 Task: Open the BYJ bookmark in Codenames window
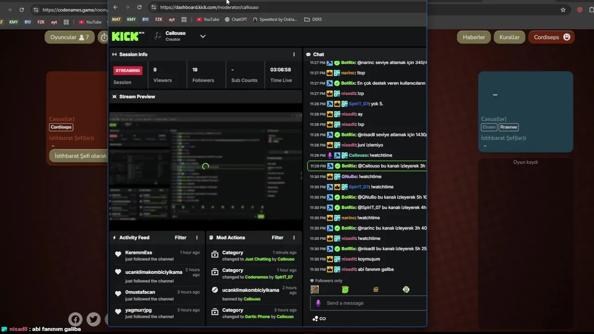click(28, 22)
